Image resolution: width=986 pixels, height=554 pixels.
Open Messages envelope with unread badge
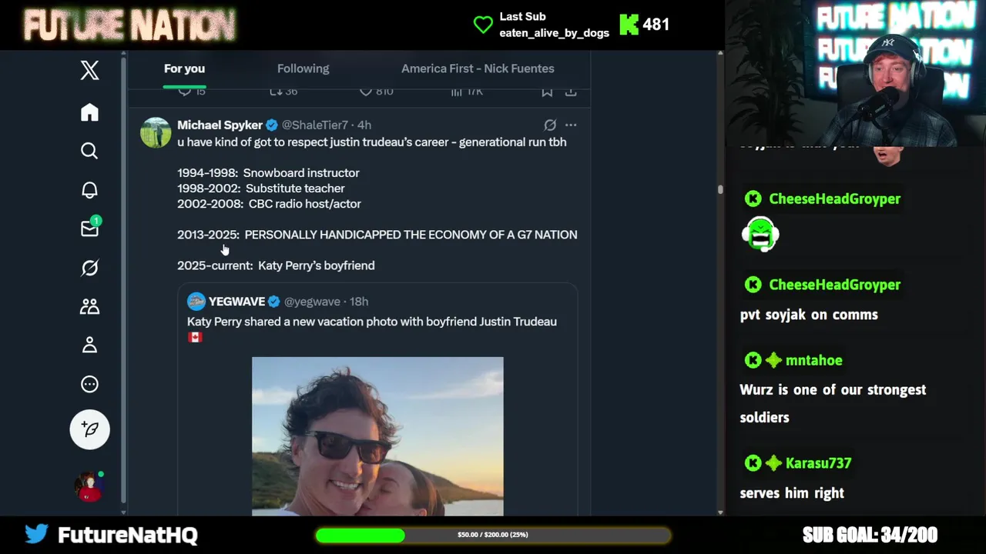89,228
